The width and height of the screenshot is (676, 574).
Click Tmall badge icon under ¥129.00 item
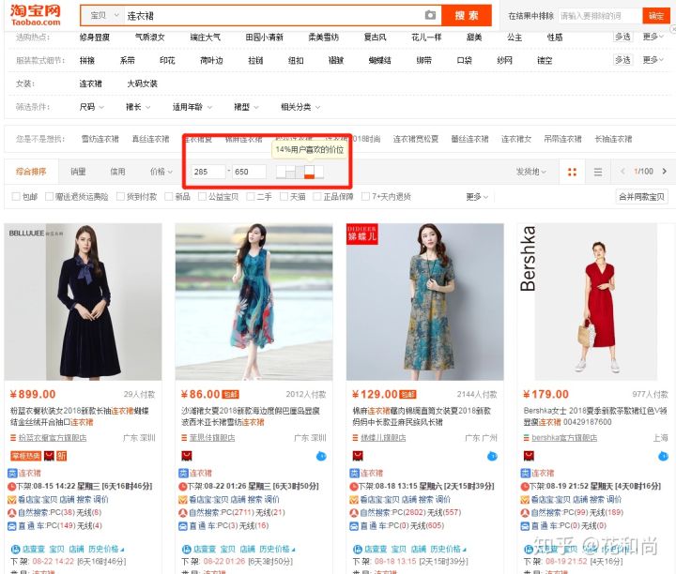358,456
